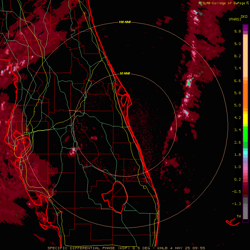Click the 3.4 value on the color scale
The image size is (250, 250).
tap(237, 130)
